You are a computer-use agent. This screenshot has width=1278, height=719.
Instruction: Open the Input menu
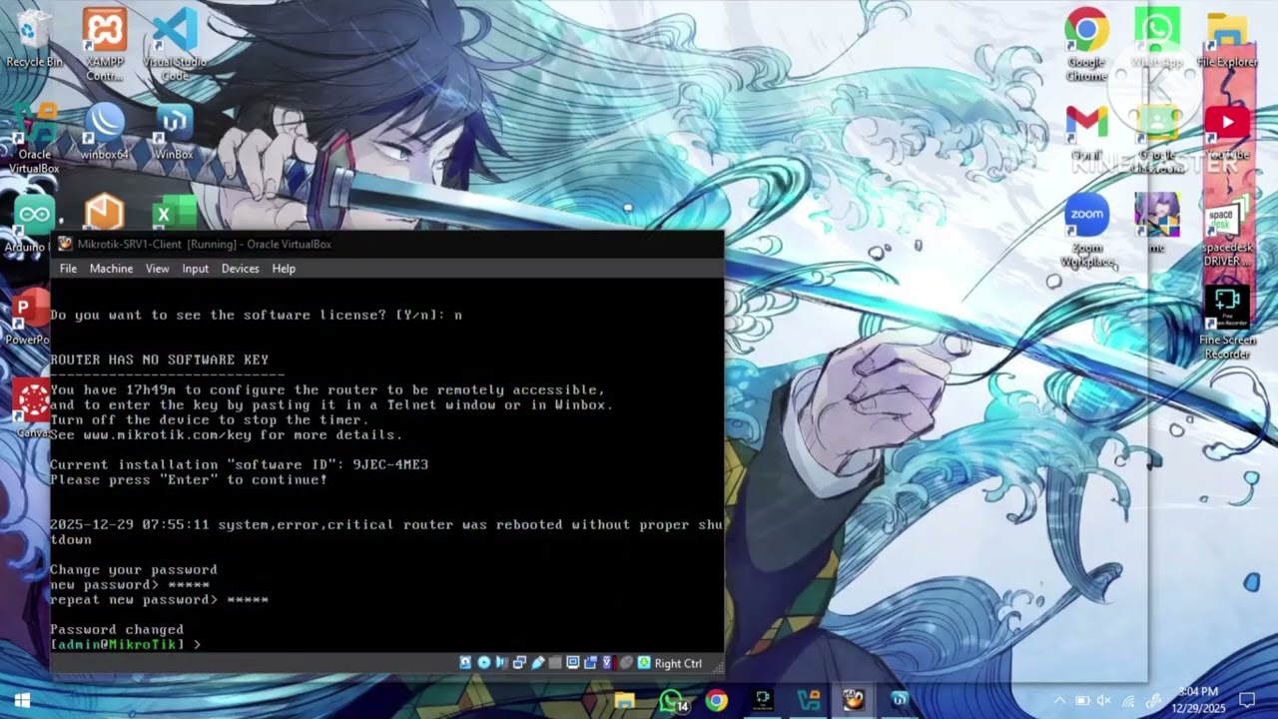[x=195, y=269]
